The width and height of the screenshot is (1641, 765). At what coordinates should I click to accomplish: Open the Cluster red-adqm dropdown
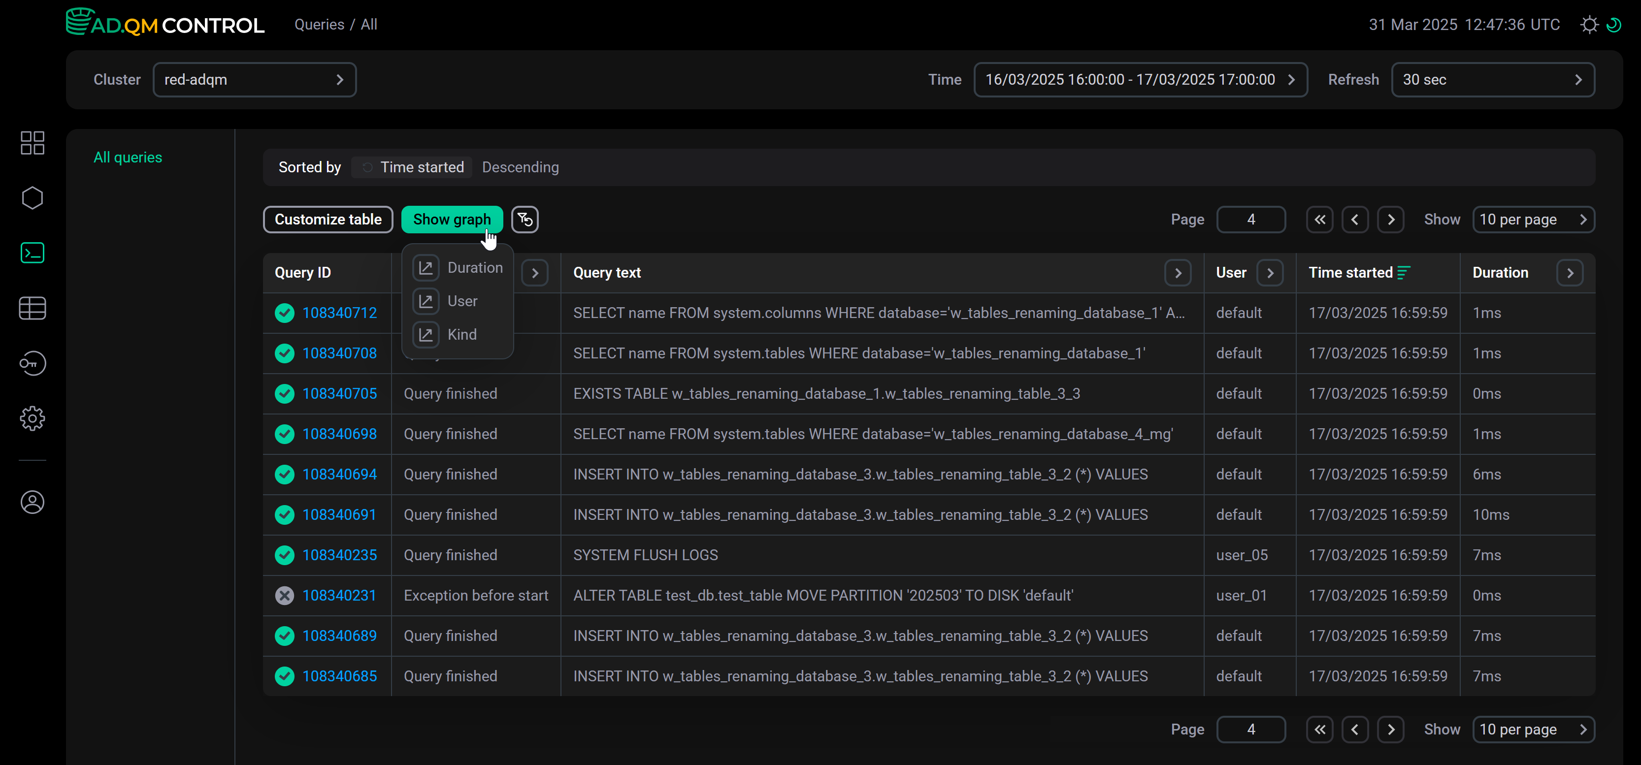pos(254,80)
